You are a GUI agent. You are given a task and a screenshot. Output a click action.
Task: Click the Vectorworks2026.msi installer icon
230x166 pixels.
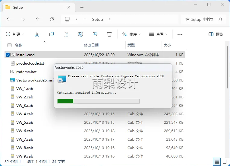13,80
